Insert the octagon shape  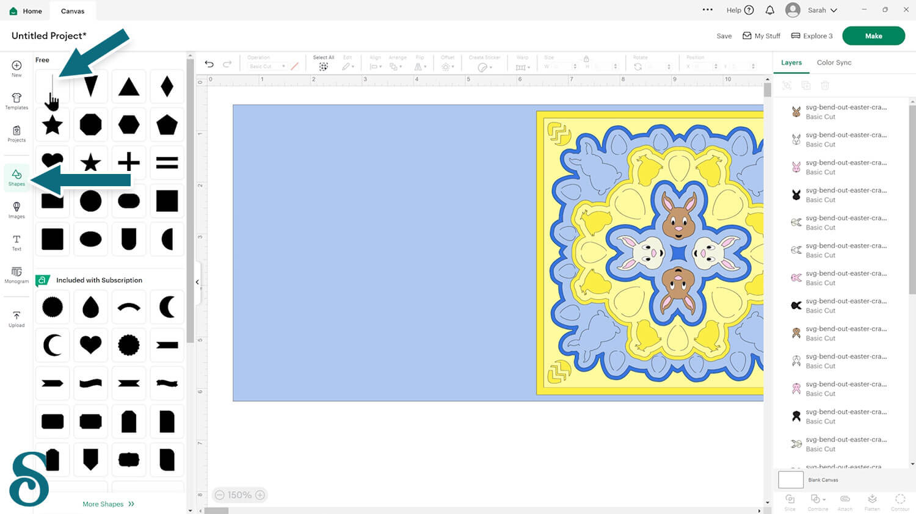click(x=90, y=125)
